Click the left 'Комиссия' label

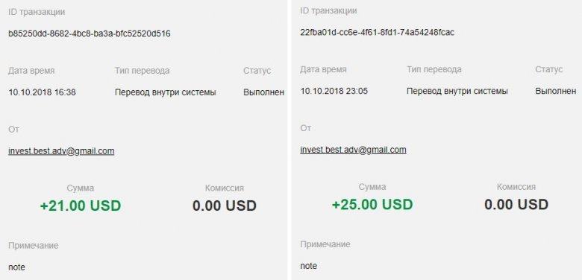coord(224,188)
